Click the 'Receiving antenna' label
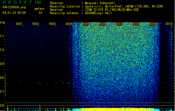 64,13
